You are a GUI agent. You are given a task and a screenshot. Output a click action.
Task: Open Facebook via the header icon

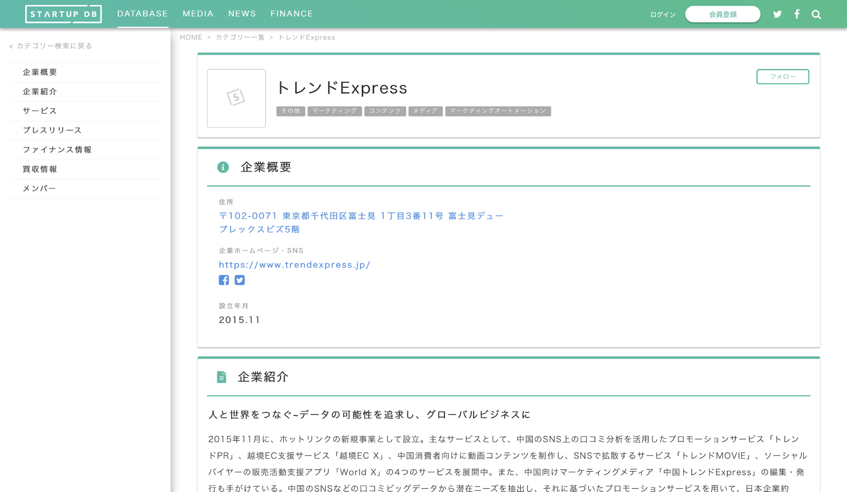797,14
